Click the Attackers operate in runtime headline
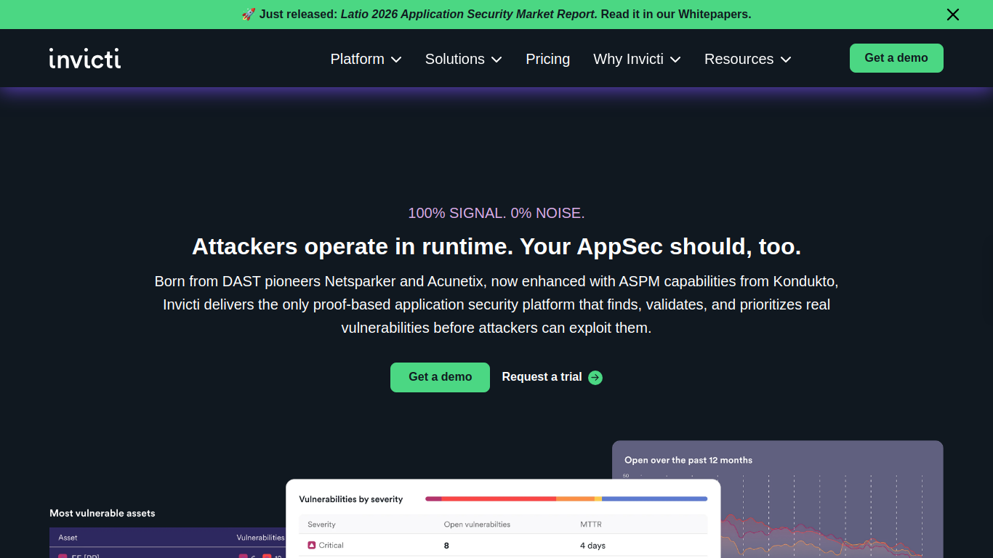The image size is (993, 558). pos(496,246)
